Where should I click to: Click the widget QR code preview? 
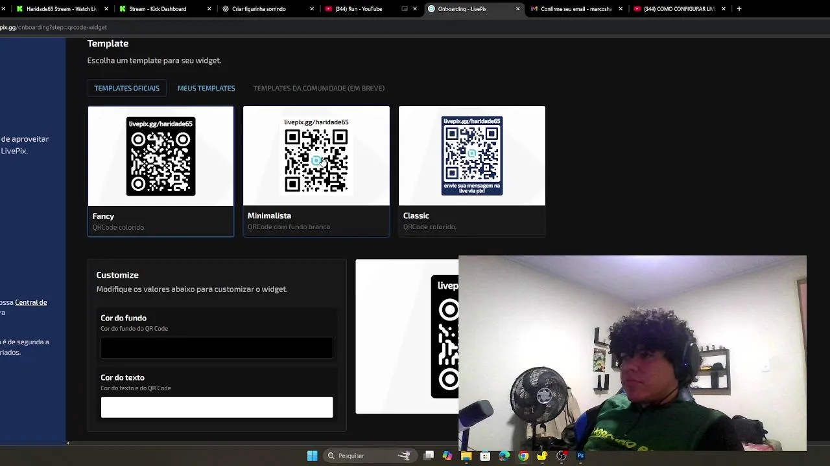pyautogui.click(x=445, y=337)
